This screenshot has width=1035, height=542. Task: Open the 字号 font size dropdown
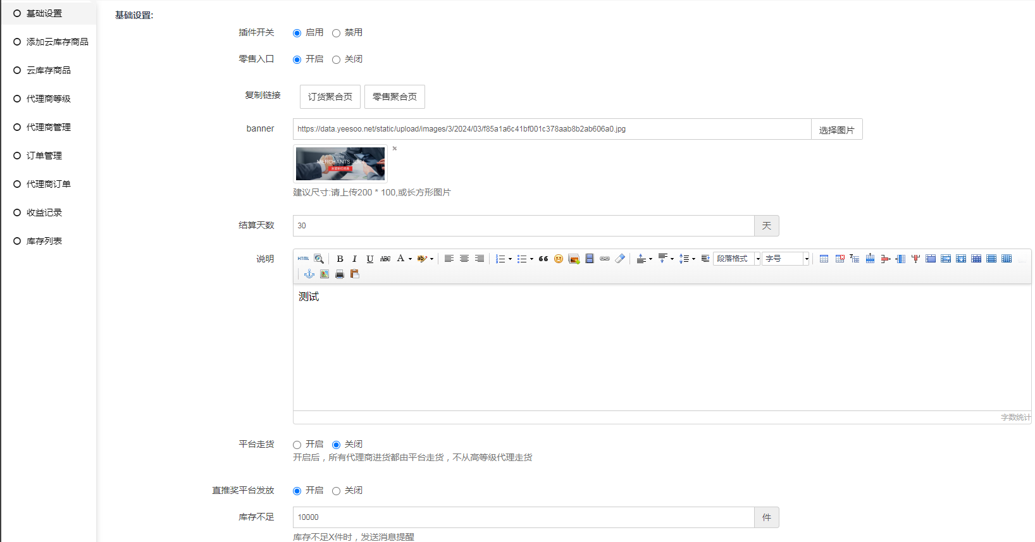(786, 259)
